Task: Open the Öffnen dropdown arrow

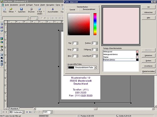Action: (15, 11)
